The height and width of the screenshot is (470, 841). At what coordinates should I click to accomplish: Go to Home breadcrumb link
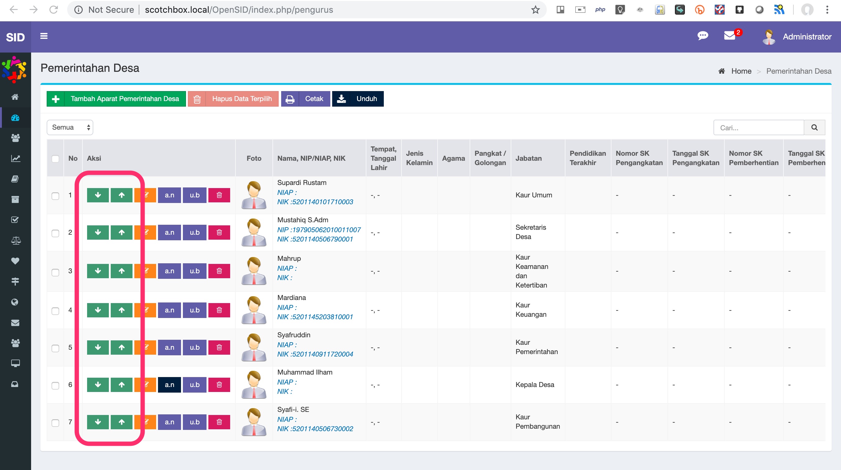[x=741, y=71]
